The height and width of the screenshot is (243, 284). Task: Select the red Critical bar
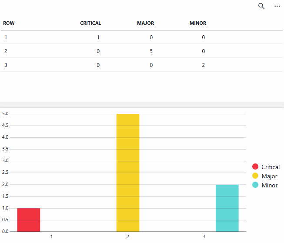(x=29, y=220)
